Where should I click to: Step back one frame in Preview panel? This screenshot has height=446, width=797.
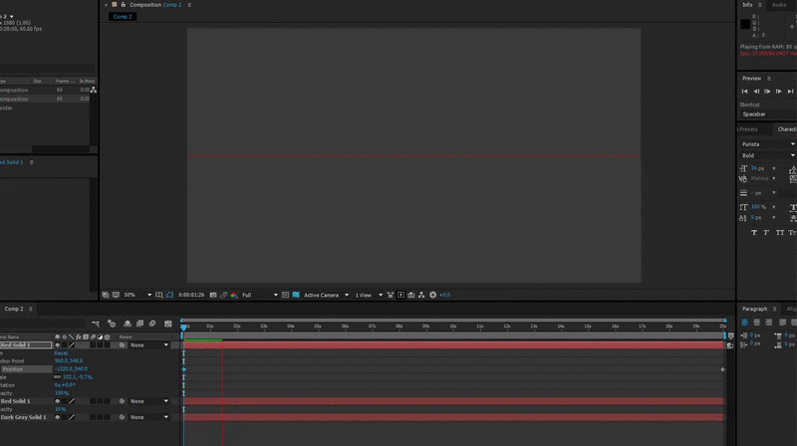[x=756, y=92]
